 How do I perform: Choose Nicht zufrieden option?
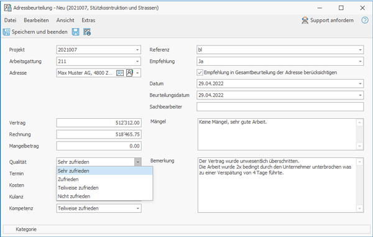104,197
